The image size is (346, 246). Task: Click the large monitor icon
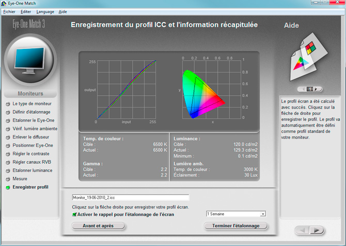click(30, 60)
